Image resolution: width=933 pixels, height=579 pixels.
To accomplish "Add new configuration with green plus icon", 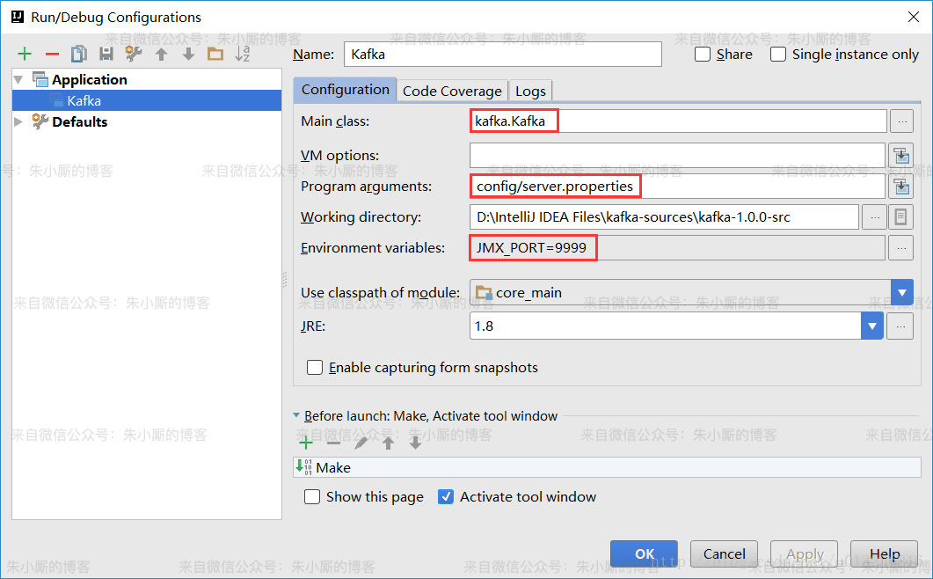I will 25,55.
